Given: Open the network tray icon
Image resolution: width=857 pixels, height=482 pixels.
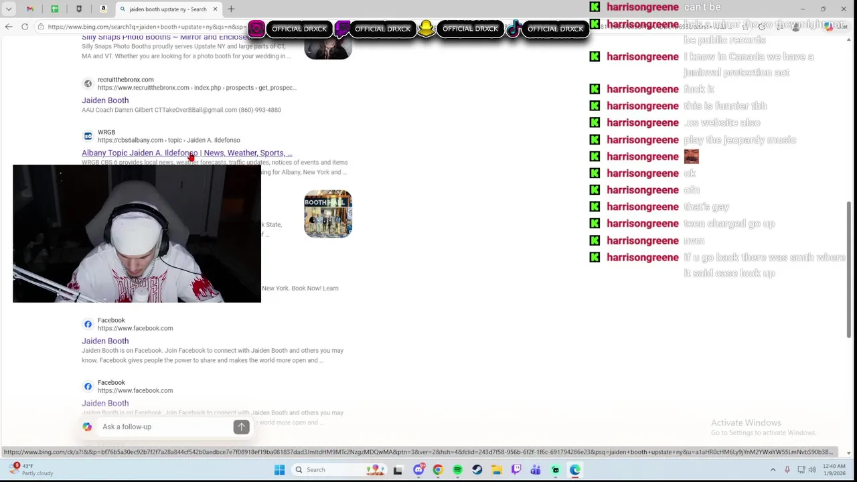Looking at the screenshot, I should [x=801, y=470].
